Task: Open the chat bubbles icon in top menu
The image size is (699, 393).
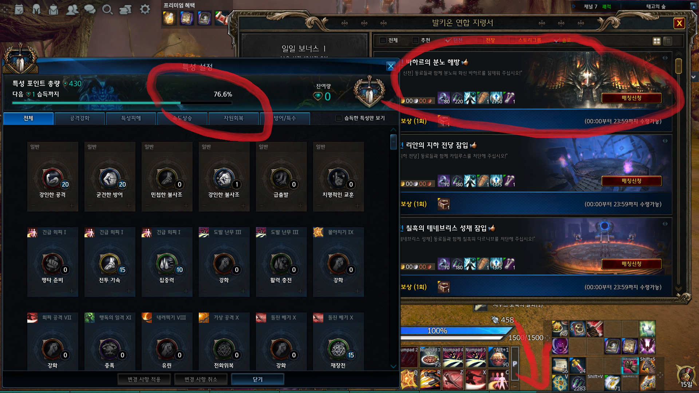Action: tap(90, 9)
